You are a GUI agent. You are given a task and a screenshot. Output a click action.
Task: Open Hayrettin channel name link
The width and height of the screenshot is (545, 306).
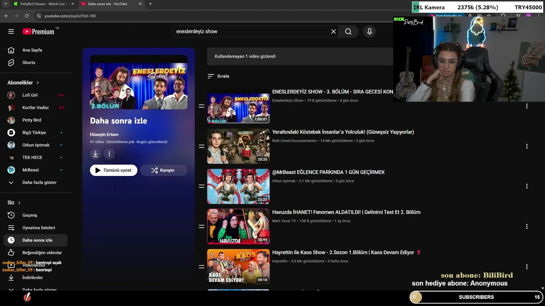(x=280, y=261)
